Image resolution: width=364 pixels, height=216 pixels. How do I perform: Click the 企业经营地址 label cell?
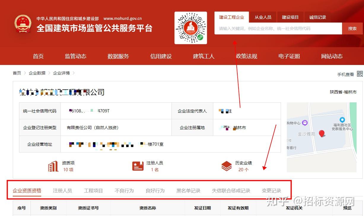coord(40,144)
